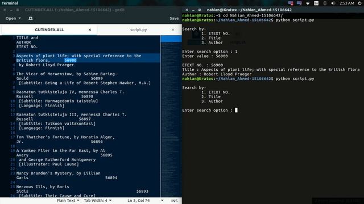The width and height of the screenshot is (364, 204).
Task: Open the Plain Text language dropdown
Action: (68, 201)
